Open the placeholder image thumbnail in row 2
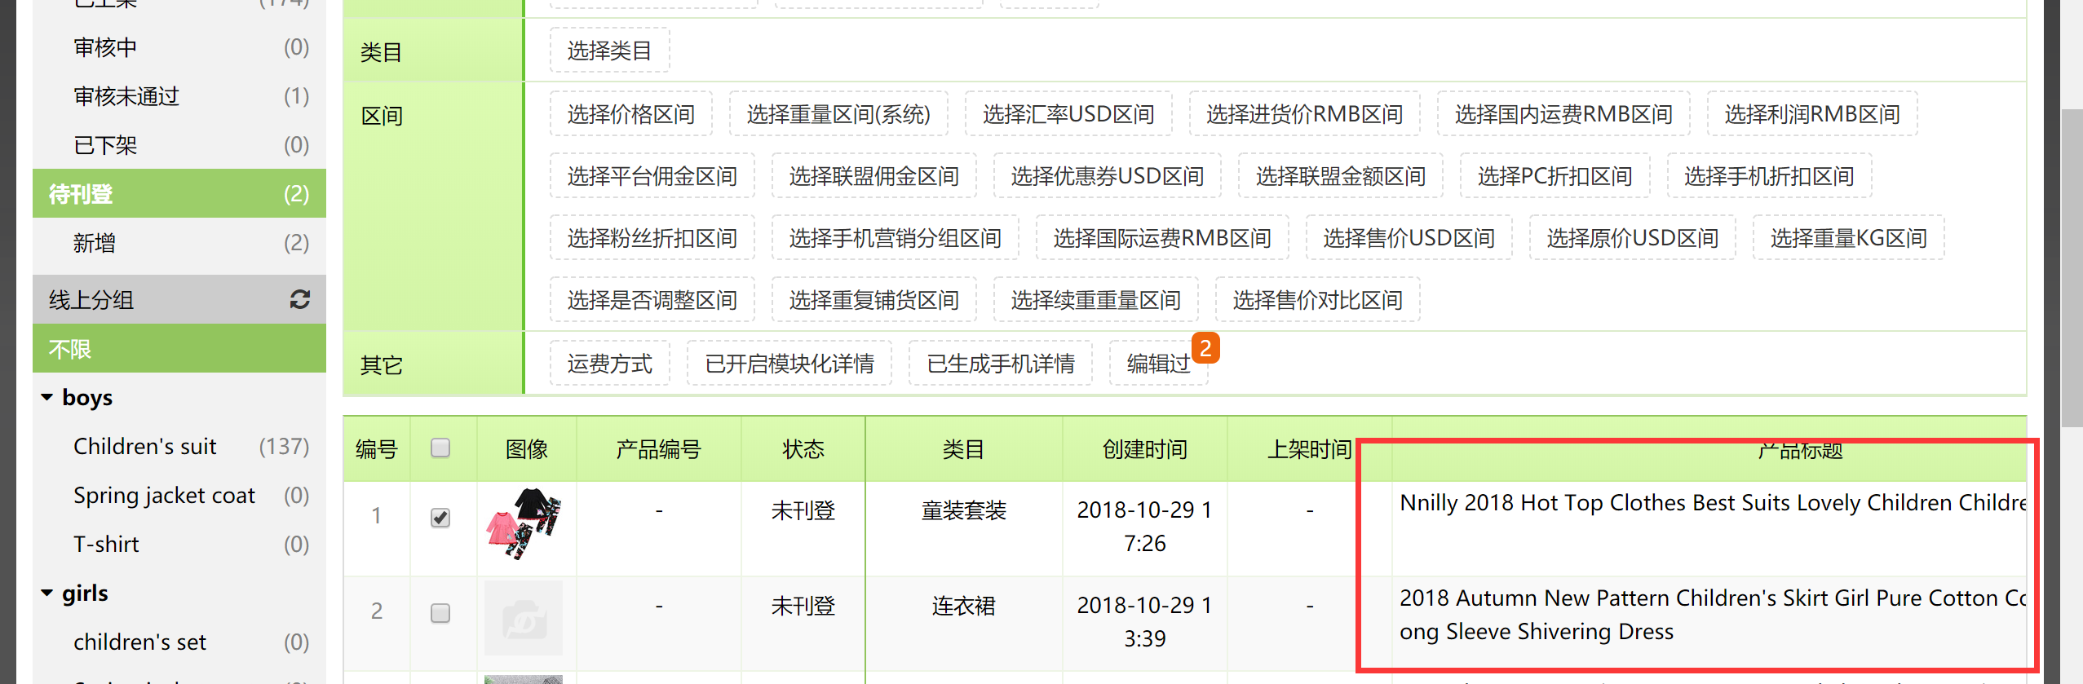This screenshot has height=684, width=2083. 524,618
